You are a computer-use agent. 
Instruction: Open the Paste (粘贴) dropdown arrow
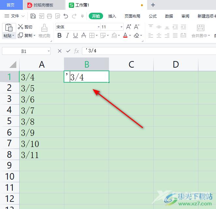tap(13, 36)
